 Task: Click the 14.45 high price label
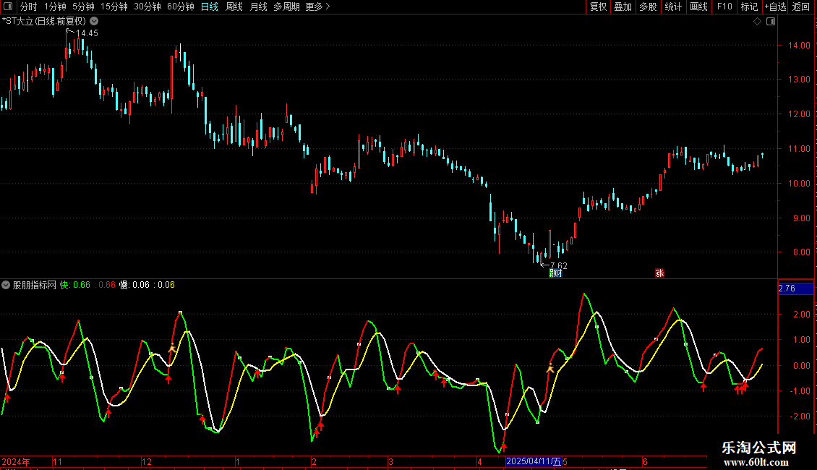[x=87, y=33]
